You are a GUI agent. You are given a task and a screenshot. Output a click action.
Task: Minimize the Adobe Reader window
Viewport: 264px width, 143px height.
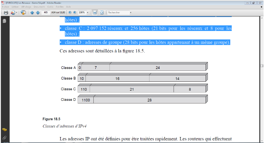pyautogui.click(x=247, y=3)
